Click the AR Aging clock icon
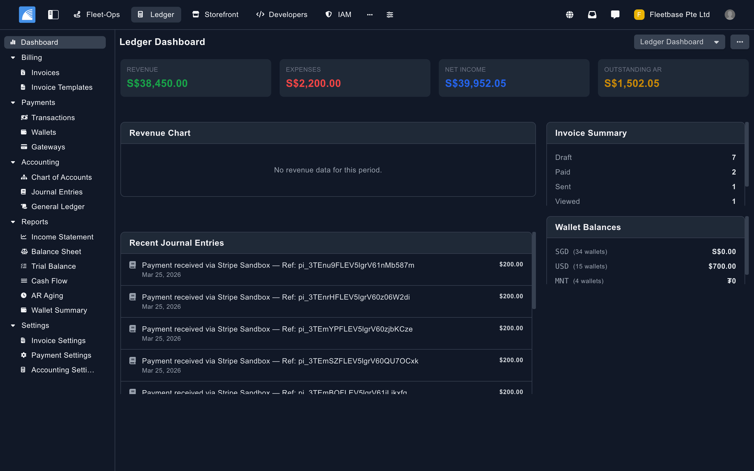 coord(24,295)
